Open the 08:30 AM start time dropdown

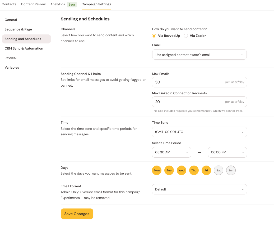click(x=171, y=152)
